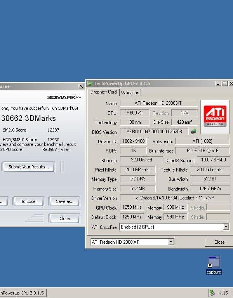The height and width of the screenshot is (298, 233).
Task: Click the Bus Width value 512 Bit
Action: coord(210,179)
